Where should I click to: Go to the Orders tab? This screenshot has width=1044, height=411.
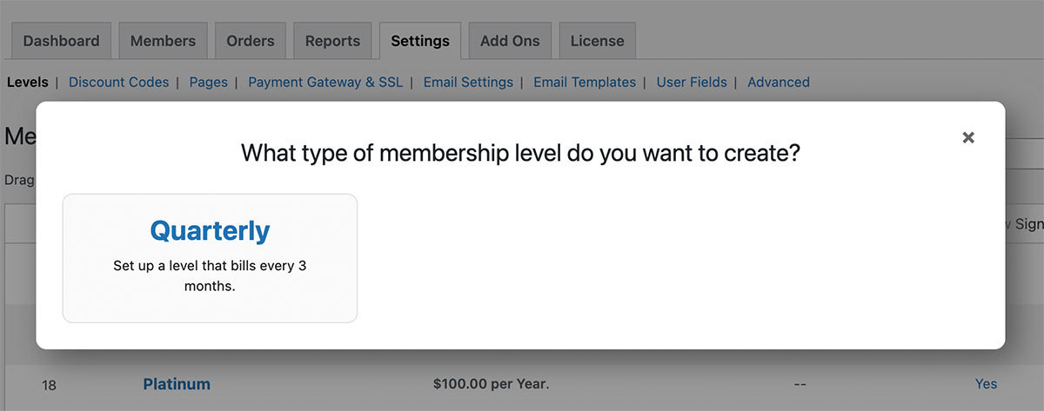[x=251, y=41]
